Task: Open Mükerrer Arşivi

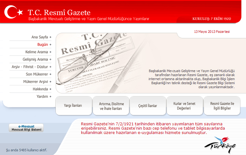Action: pyautogui.click(x=35, y=82)
